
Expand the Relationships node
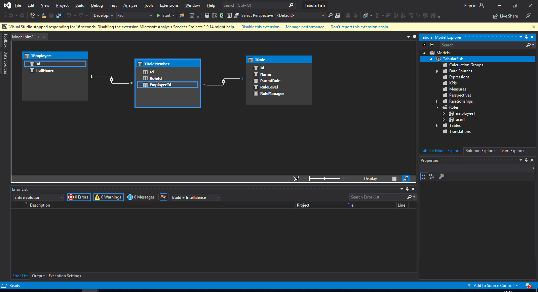click(x=437, y=101)
